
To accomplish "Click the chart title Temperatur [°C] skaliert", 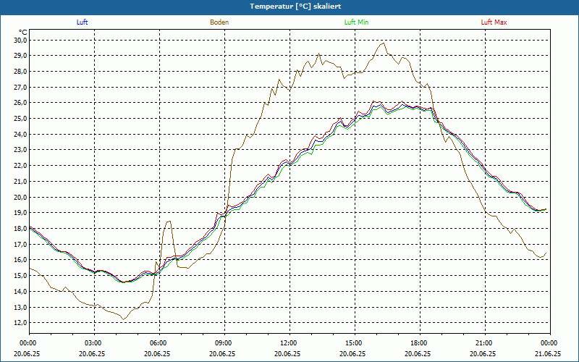I will click(x=295, y=7).
